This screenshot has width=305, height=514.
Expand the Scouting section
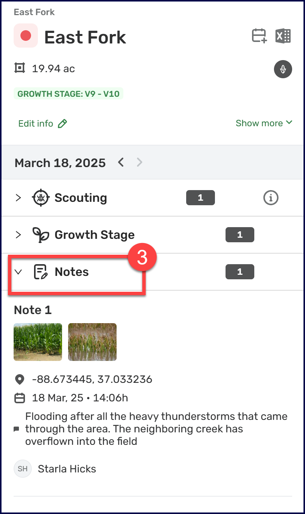(x=18, y=198)
